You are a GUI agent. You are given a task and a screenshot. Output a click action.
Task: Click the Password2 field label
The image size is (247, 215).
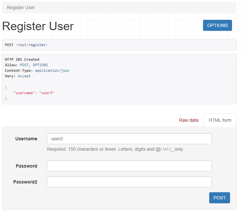(25, 182)
